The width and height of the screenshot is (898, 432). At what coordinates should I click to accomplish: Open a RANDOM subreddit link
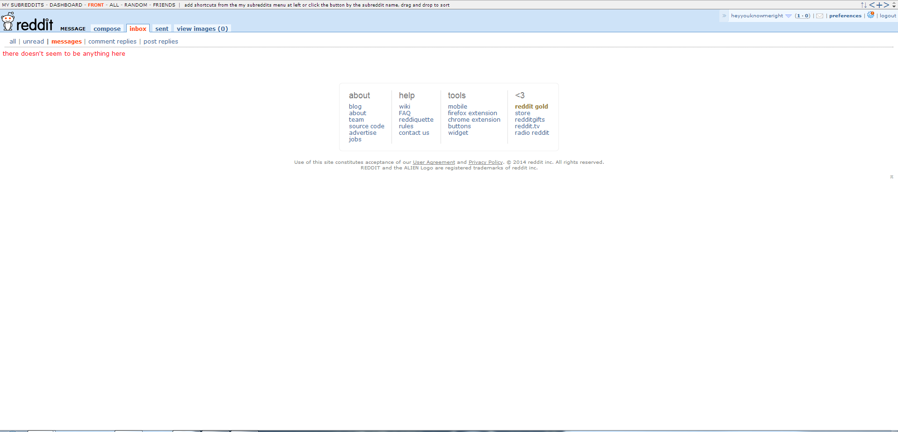click(x=136, y=5)
